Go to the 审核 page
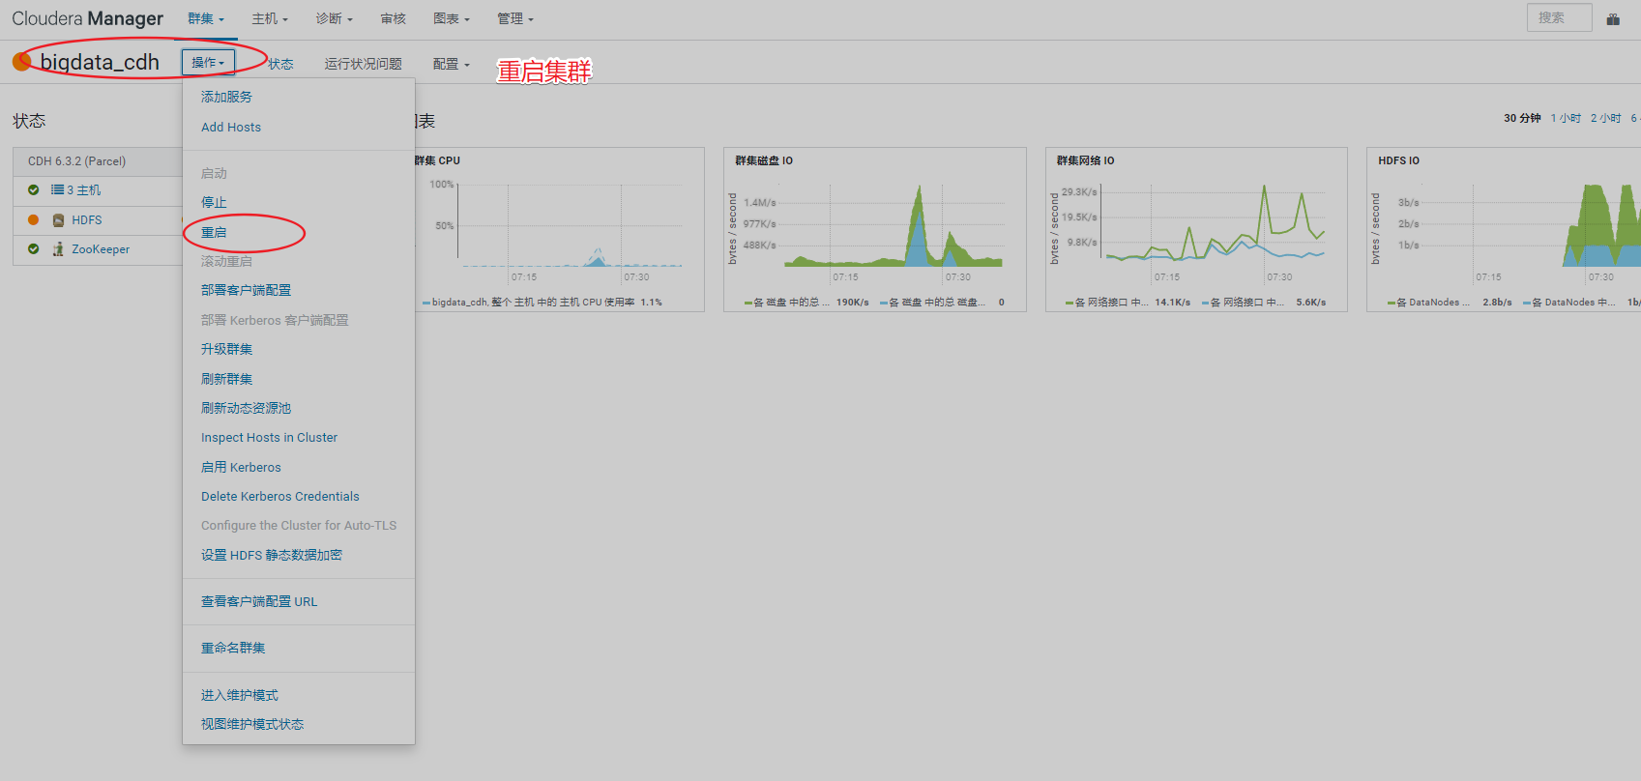The width and height of the screenshot is (1641, 781). (394, 18)
